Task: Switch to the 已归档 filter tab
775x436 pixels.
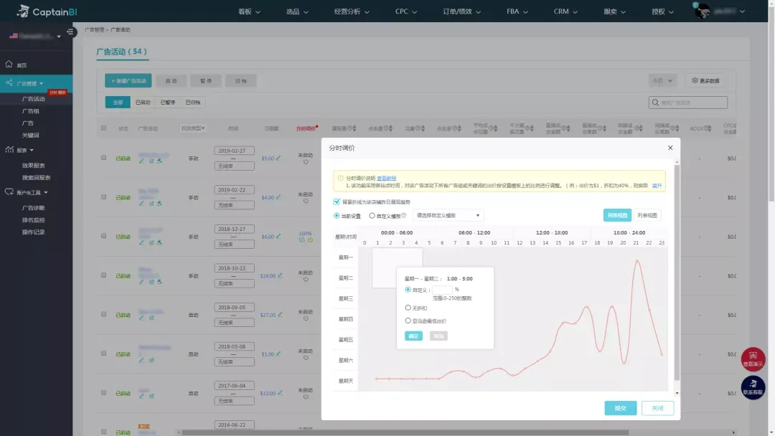Action: pos(193,103)
